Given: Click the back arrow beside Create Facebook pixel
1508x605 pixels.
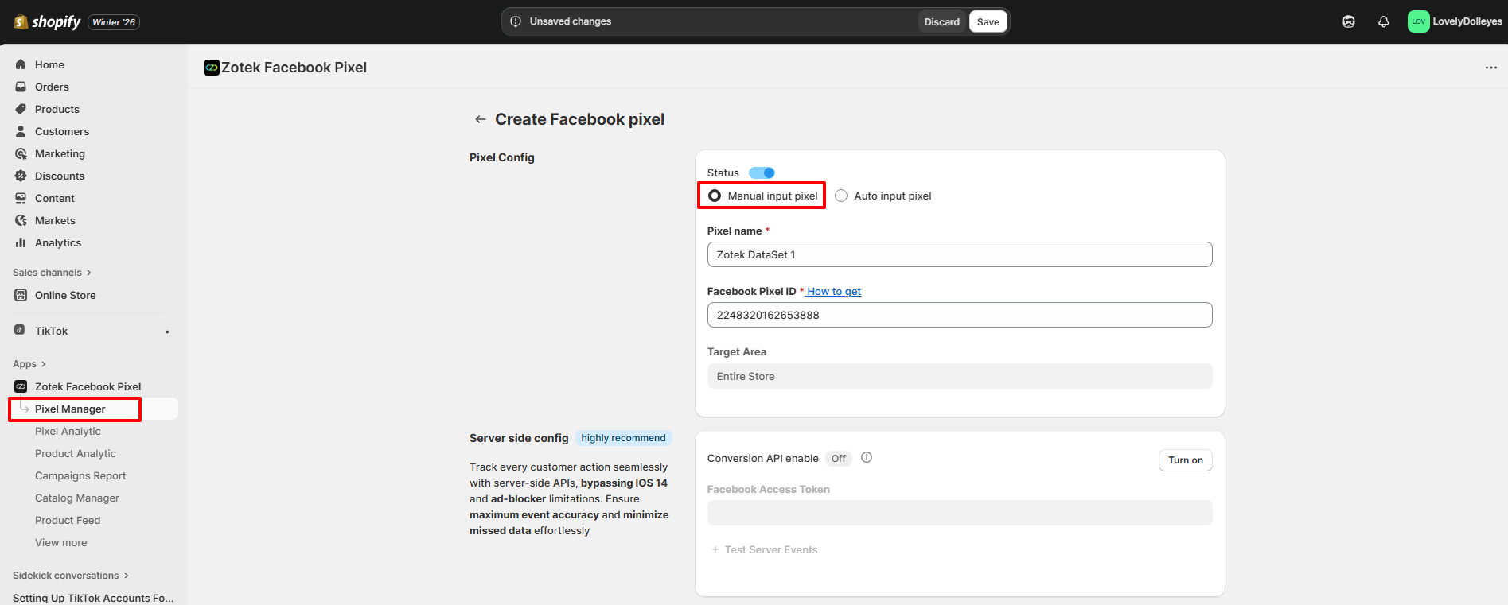Looking at the screenshot, I should pos(480,119).
